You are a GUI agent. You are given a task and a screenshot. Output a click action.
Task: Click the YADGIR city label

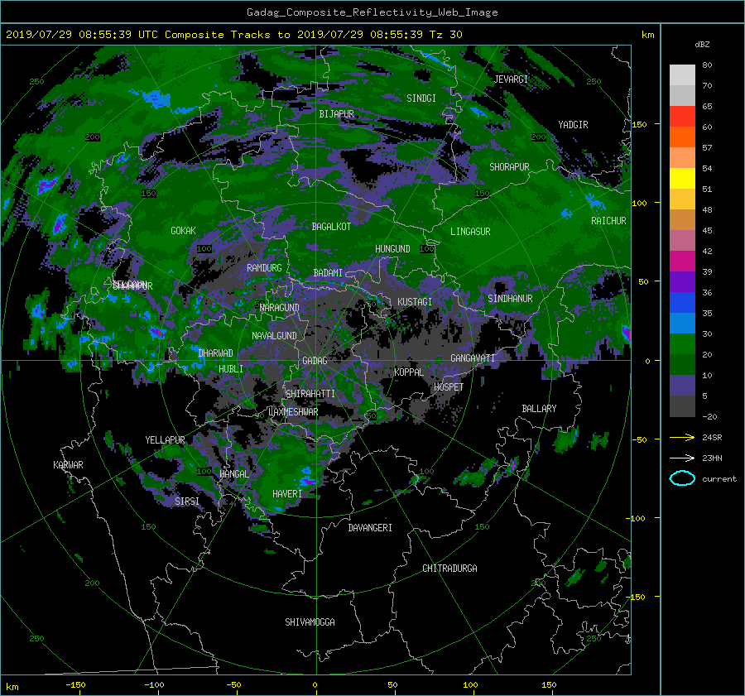click(573, 125)
